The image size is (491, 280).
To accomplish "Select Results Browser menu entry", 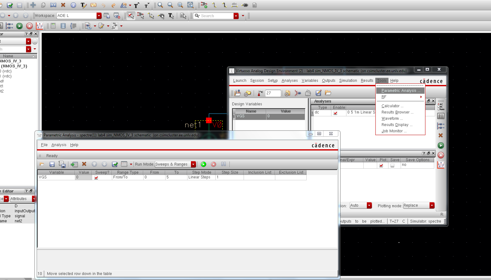I will pyautogui.click(x=400, y=112).
